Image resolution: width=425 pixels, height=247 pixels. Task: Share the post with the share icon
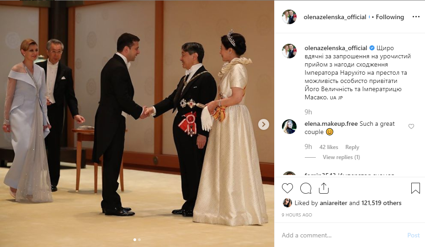point(324,188)
